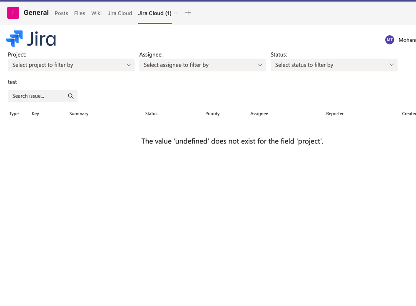Click the Jira logo
This screenshot has width=416, height=306.
coord(30,38)
